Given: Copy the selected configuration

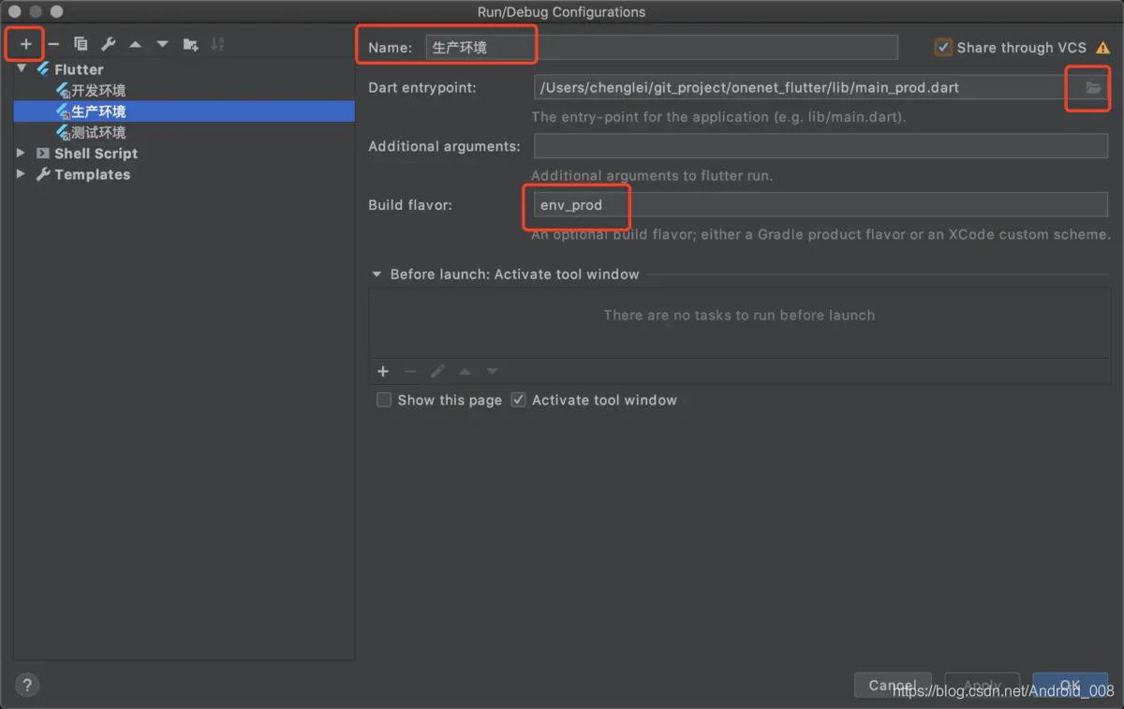Looking at the screenshot, I should (x=81, y=44).
